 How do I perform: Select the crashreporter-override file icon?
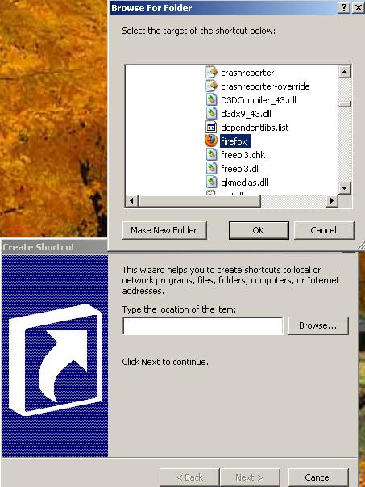pos(211,86)
